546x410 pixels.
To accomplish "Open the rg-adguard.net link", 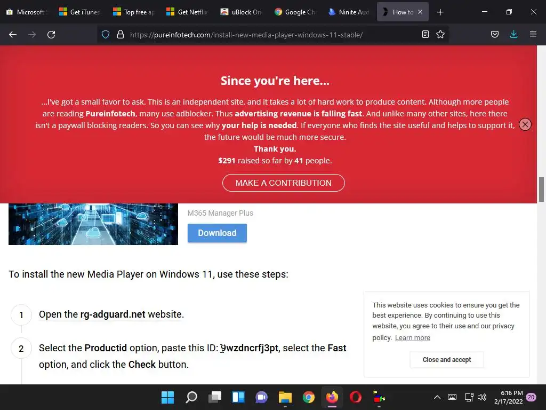I will tap(113, 314).
